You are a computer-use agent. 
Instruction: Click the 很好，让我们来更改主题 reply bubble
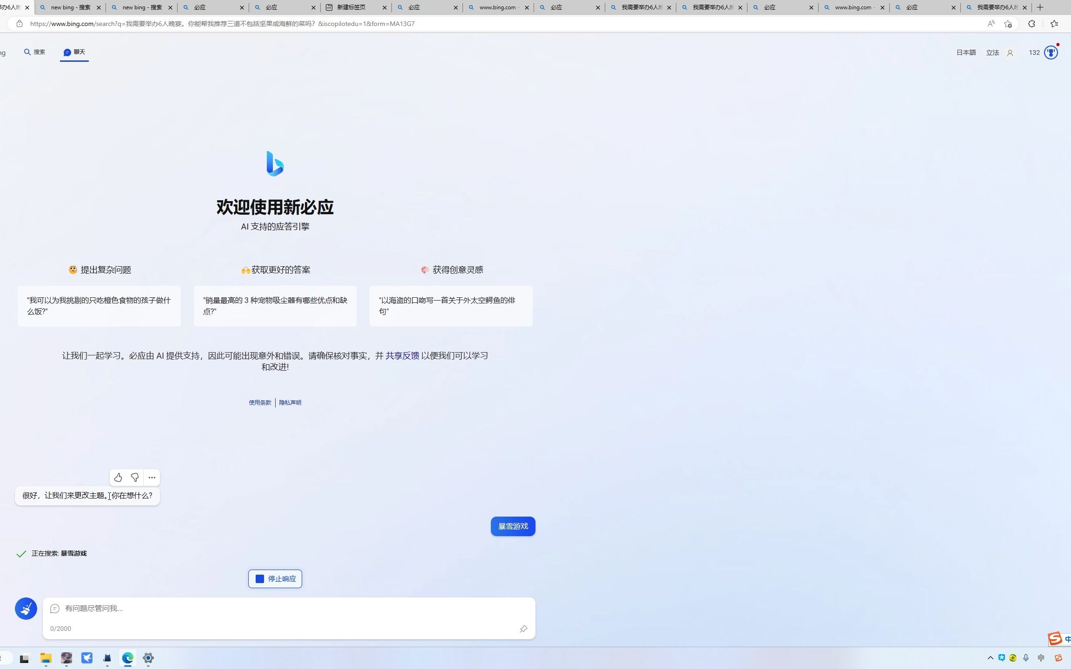tap(87, 496)
